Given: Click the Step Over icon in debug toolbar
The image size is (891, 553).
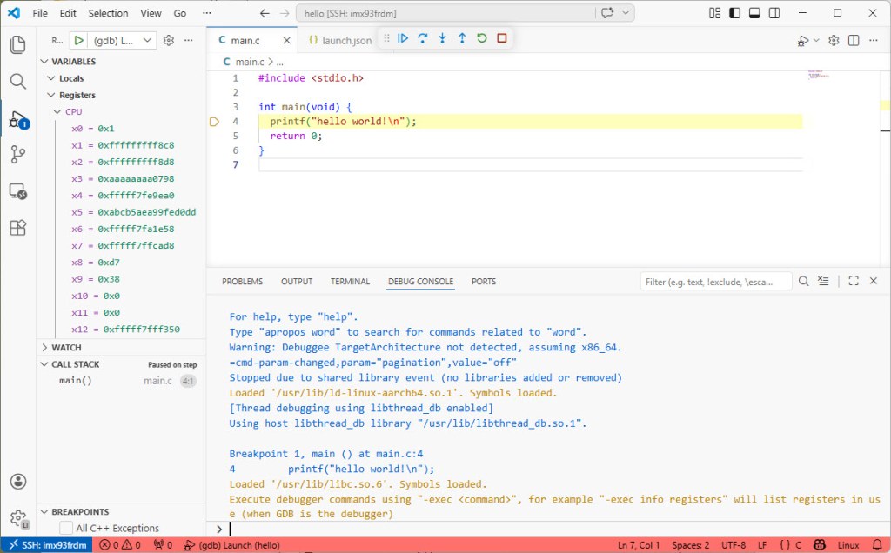Looking at the screenshot, I should pos(423,38).
